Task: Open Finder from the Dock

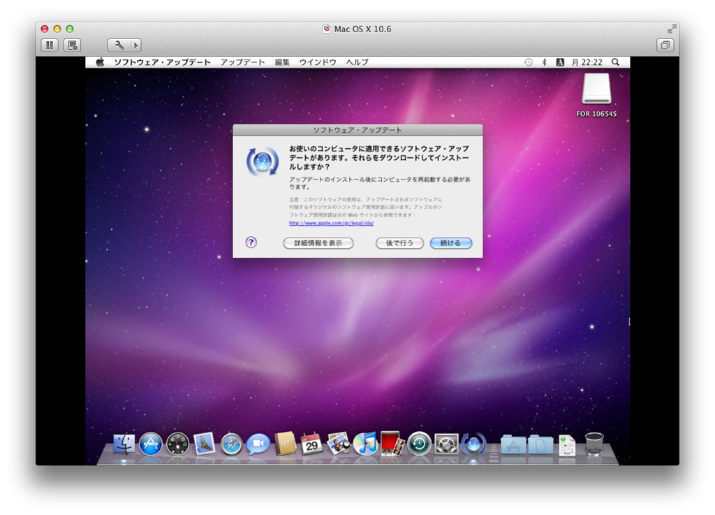Action: 124,444
